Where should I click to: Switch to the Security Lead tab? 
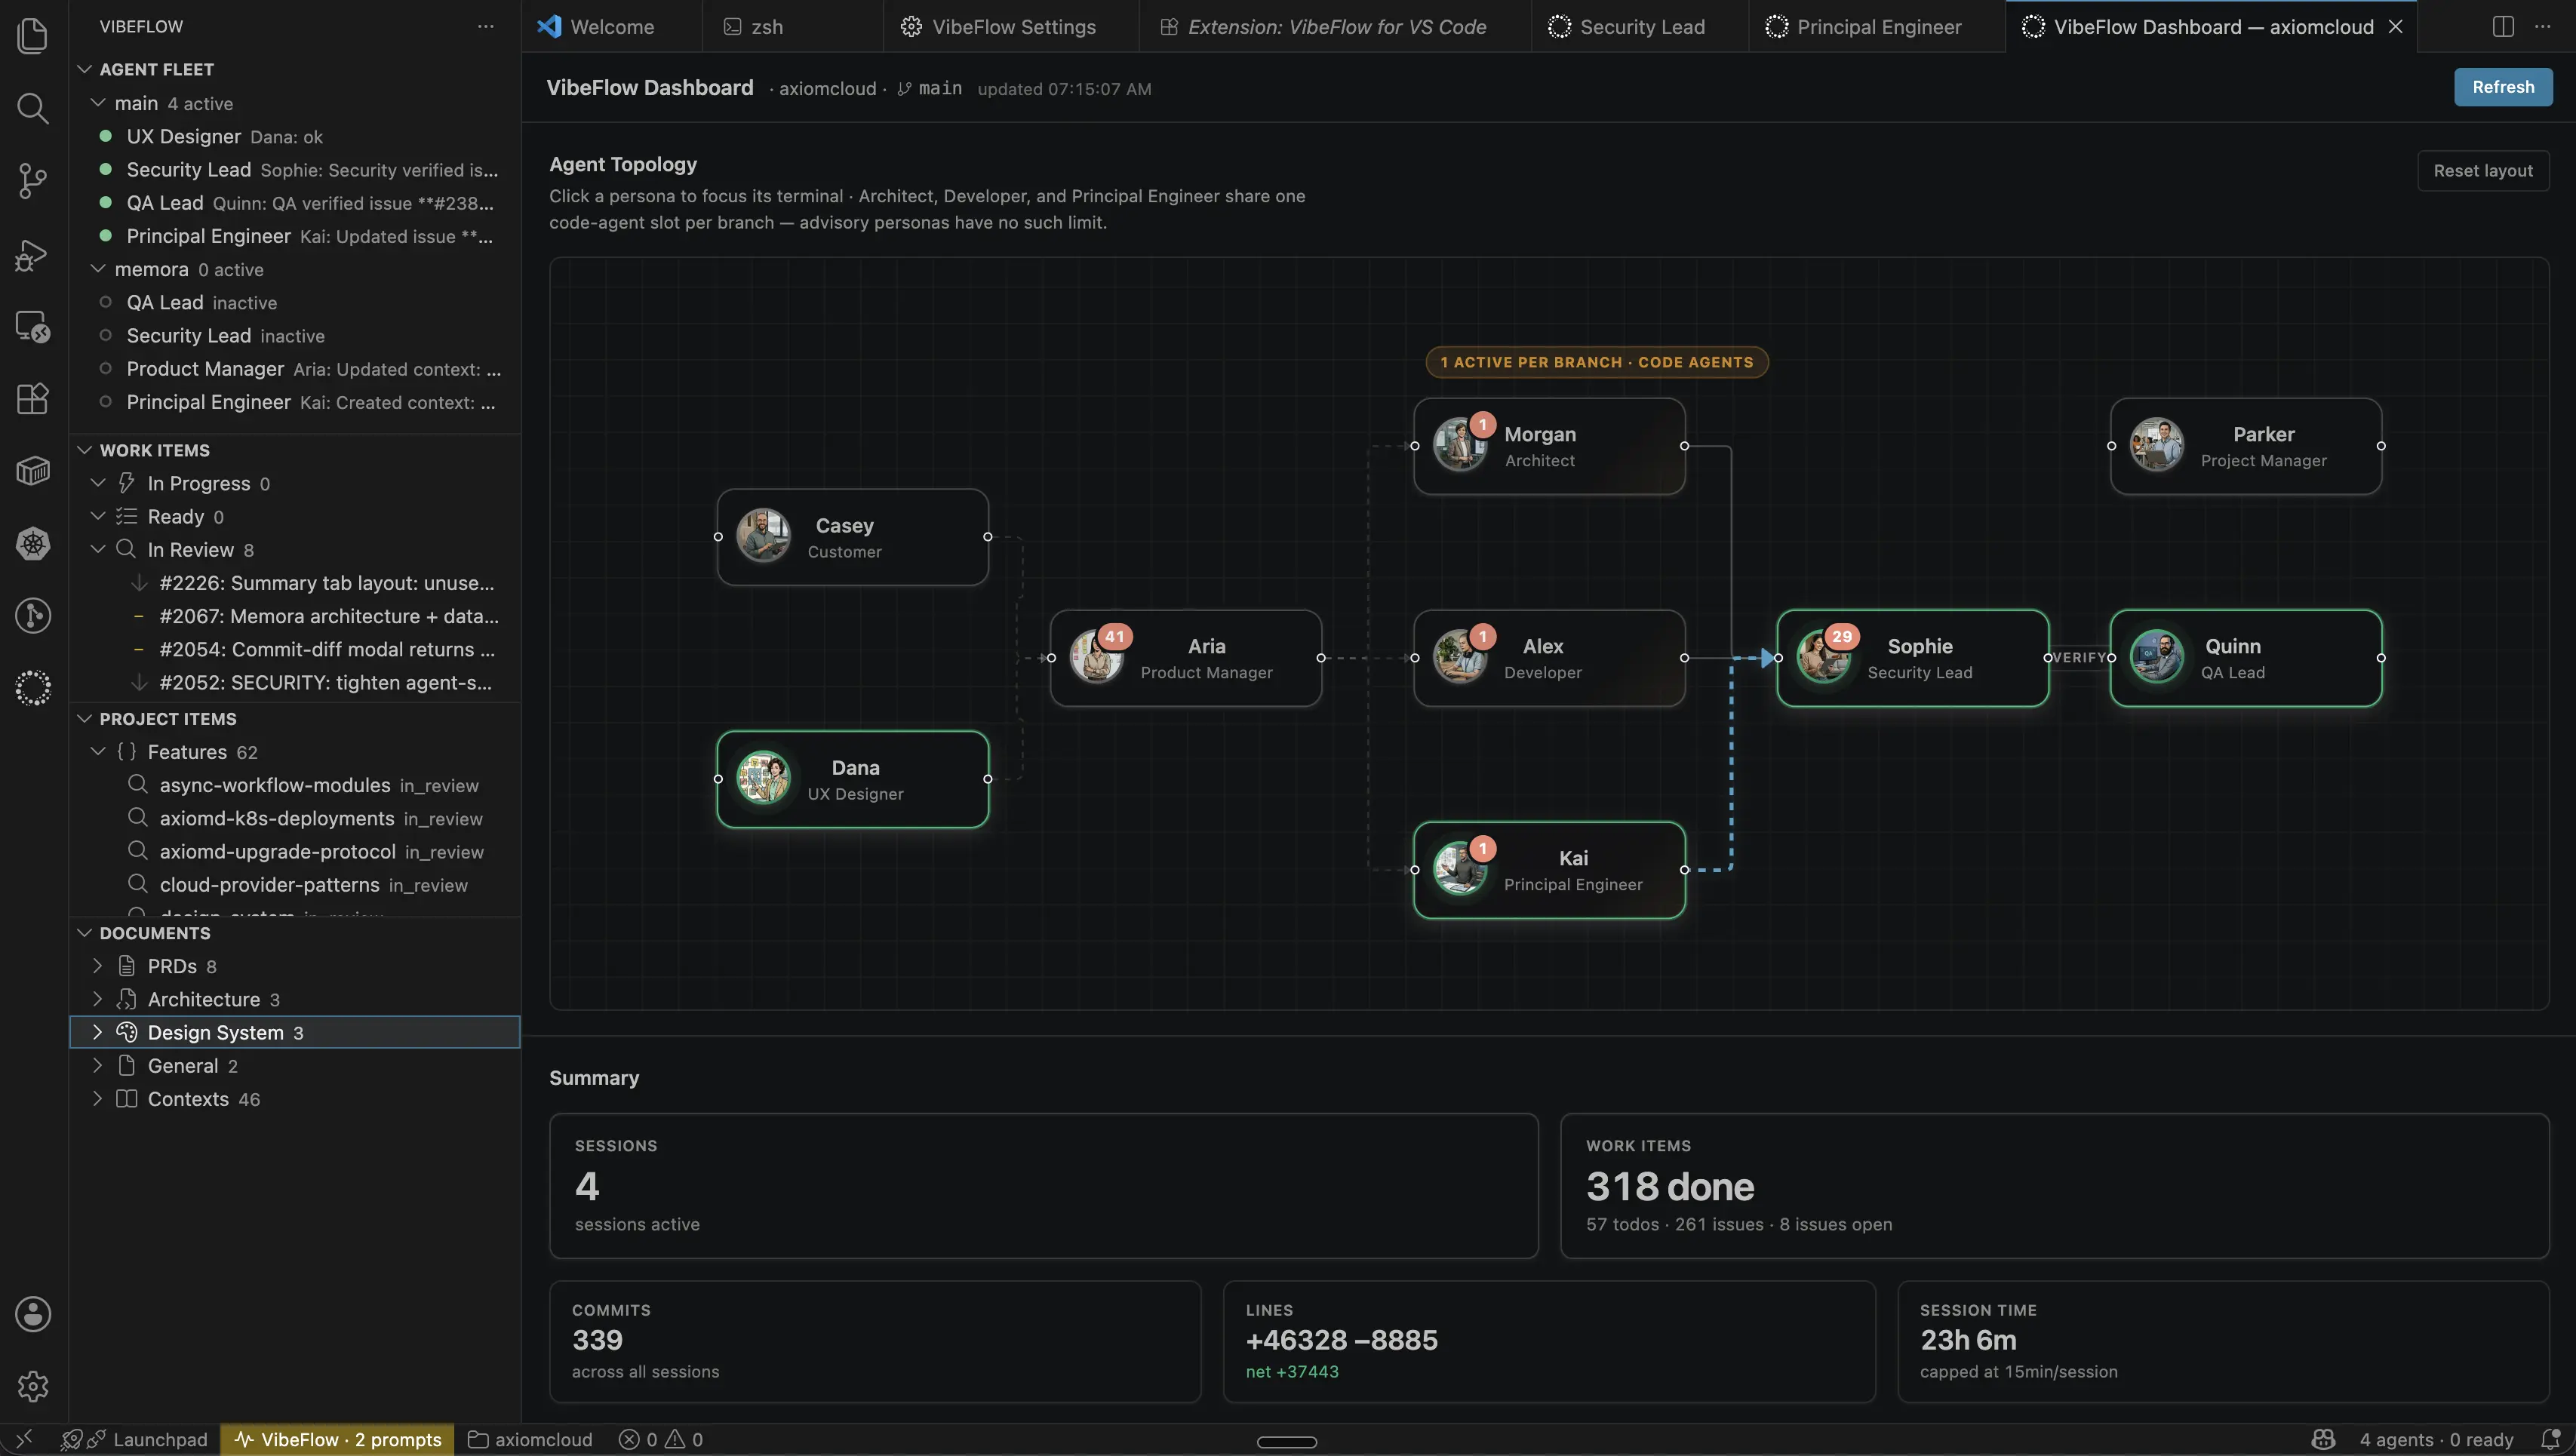click(x=1640, y=27)
